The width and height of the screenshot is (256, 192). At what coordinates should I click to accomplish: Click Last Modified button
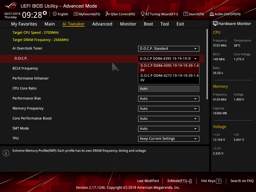pos(148,181)
